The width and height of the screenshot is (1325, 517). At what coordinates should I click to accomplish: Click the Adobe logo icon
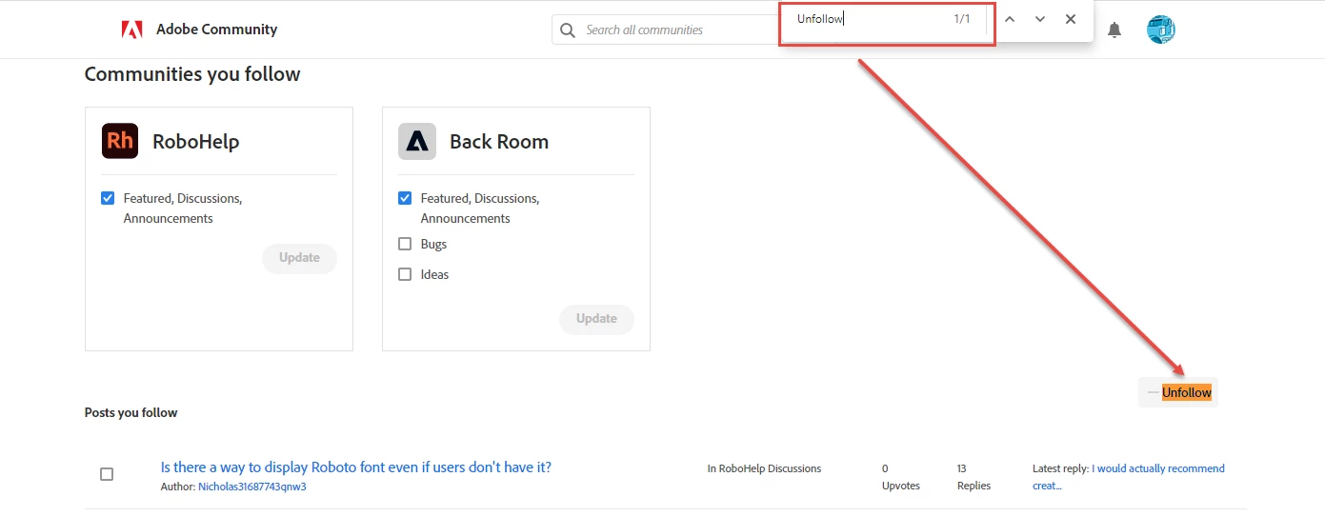click(x=131, y=30)
